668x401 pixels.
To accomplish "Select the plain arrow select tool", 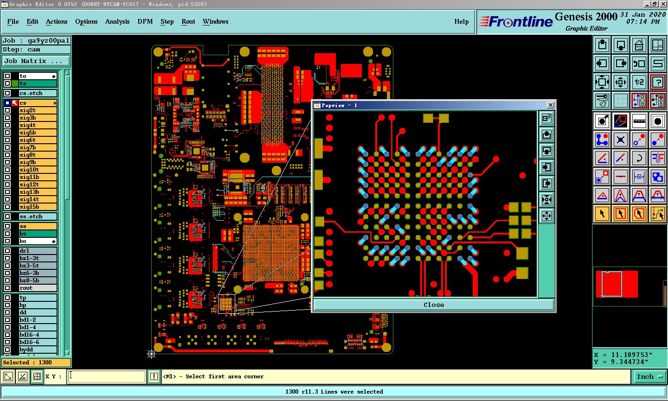I will coord(602,214).
